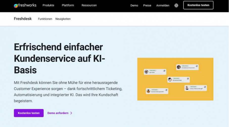Click the avatar on the "Login failed" ticket
The image size is (229, 127).
(x=146, y=72)
